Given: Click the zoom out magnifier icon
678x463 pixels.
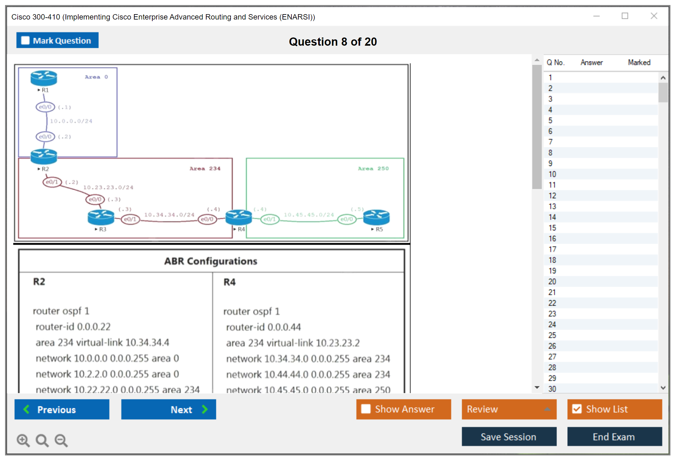Looking at the screenshot, I should pos(61,440).
